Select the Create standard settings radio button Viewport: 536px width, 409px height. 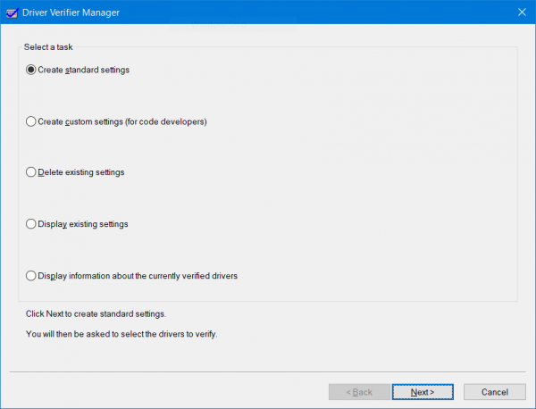click(x=31, y=70)
